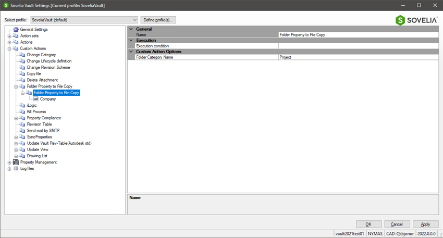The height and width of the screenshot is (238, 443).
Task: Click the Change Category icon
Action: 22,55
